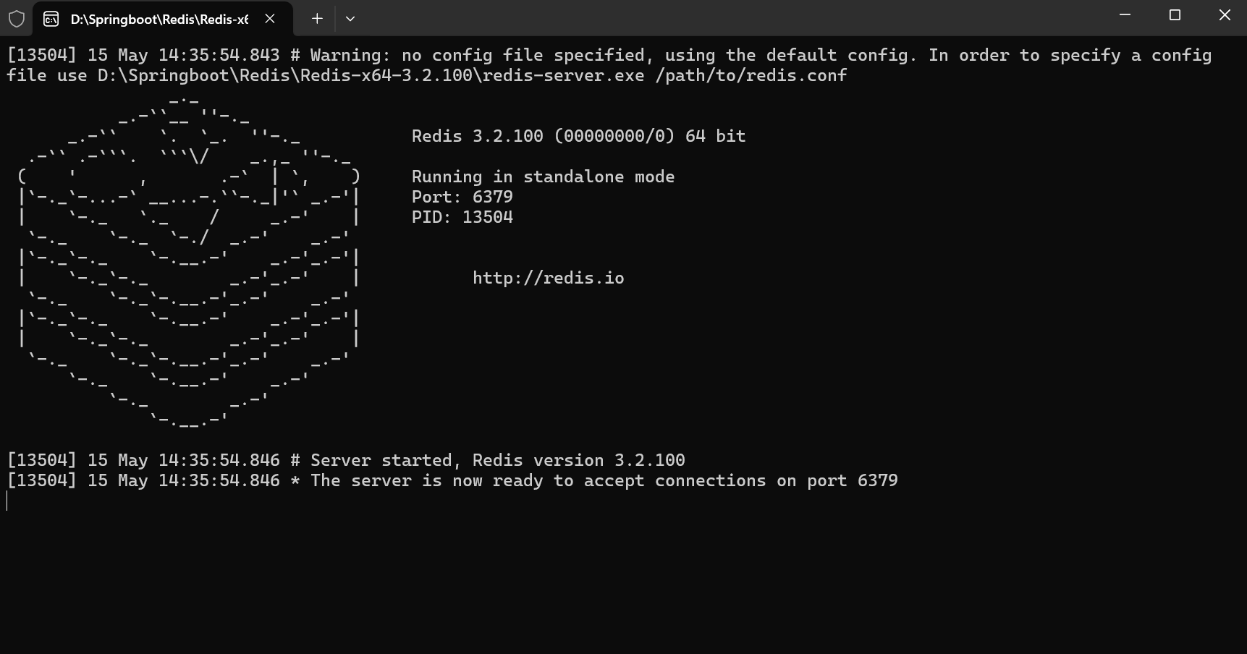
Task: Click the command prompt icon on the tab
Action: pyautogui.click(x=51, y=19)
